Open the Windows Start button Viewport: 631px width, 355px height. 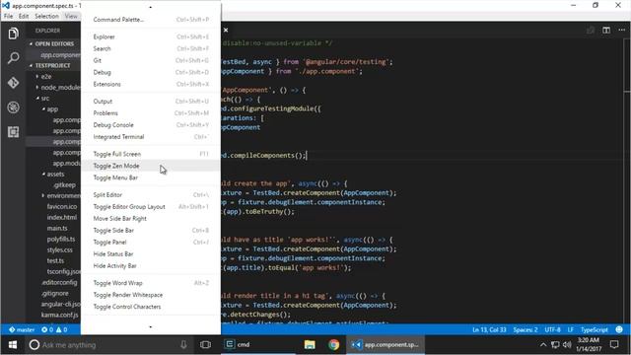click(x=13, y=345)
